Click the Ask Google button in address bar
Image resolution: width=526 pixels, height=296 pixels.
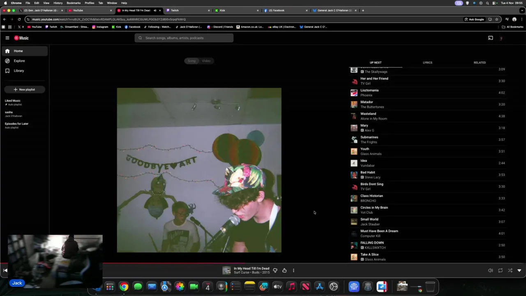pyautogui.click(x=474, y=19)
